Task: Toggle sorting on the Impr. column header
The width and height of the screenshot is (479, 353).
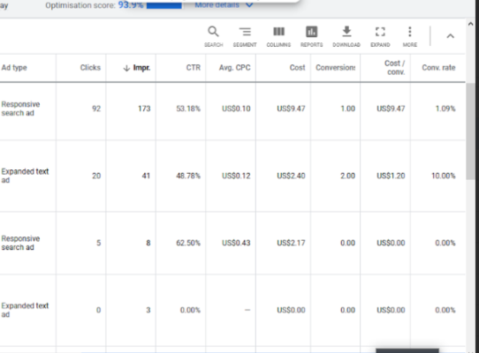Action: pyautogui.click(x=141, y=68)
